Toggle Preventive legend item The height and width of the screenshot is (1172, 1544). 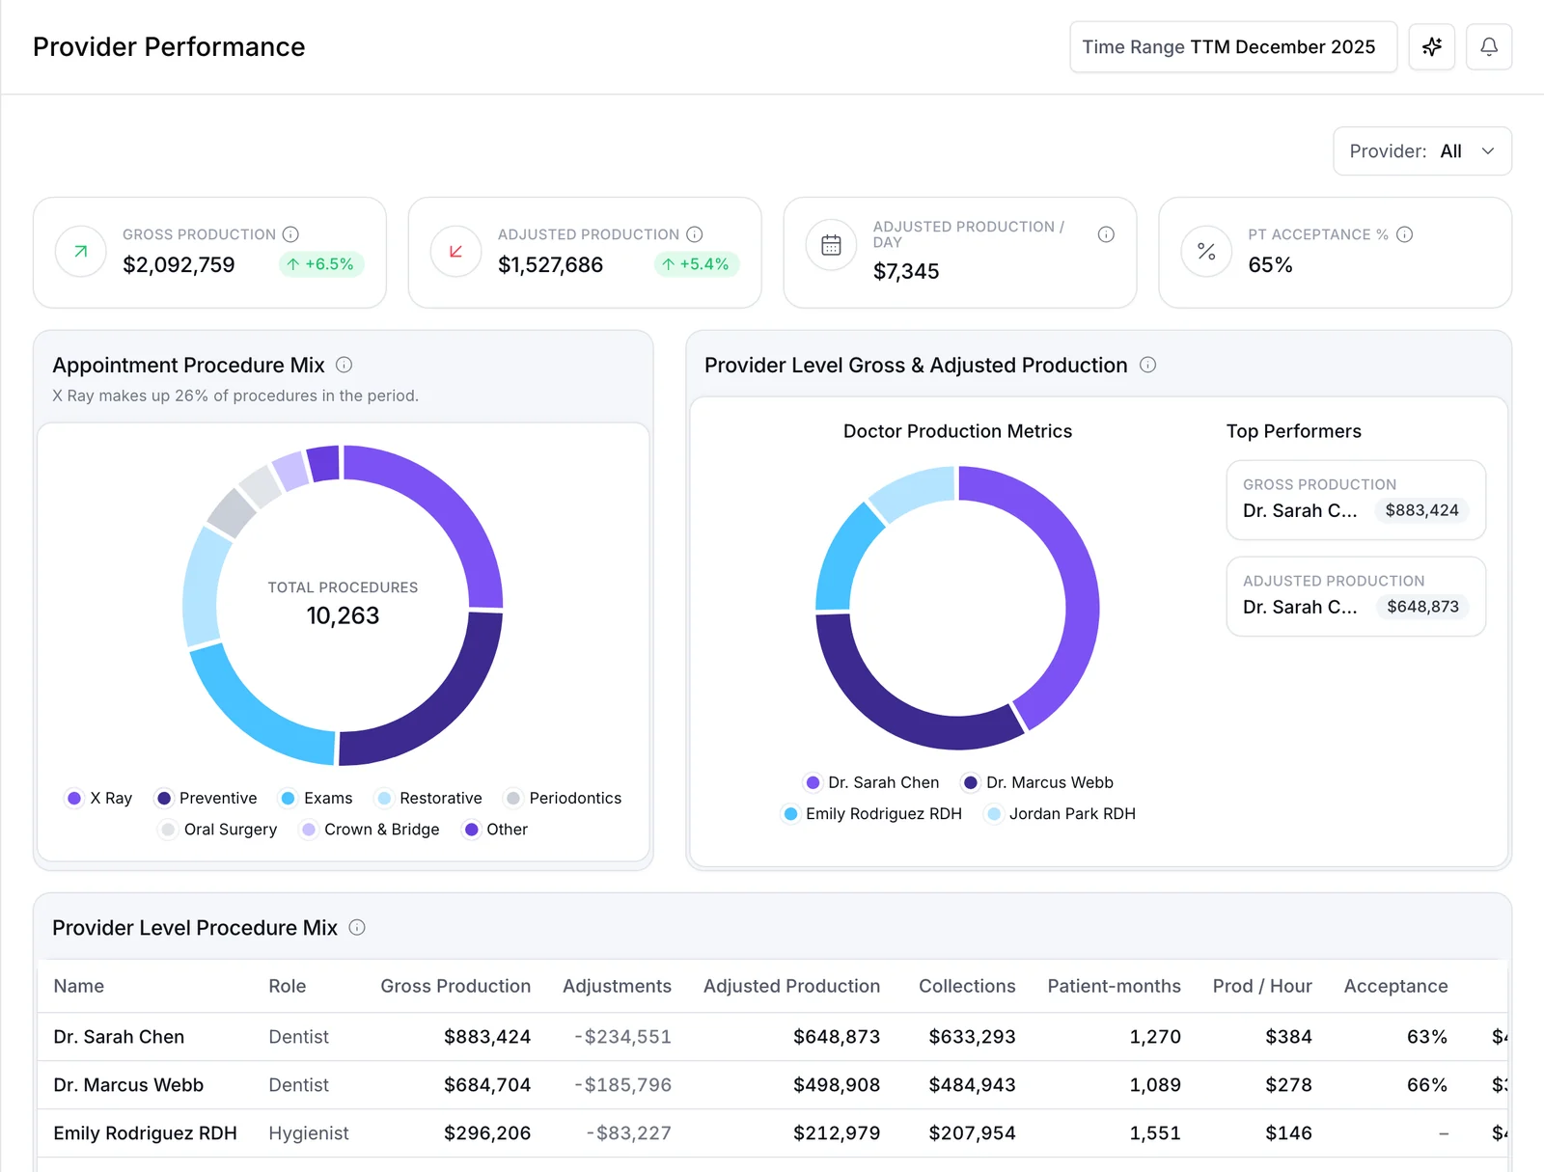coord(207,798)
